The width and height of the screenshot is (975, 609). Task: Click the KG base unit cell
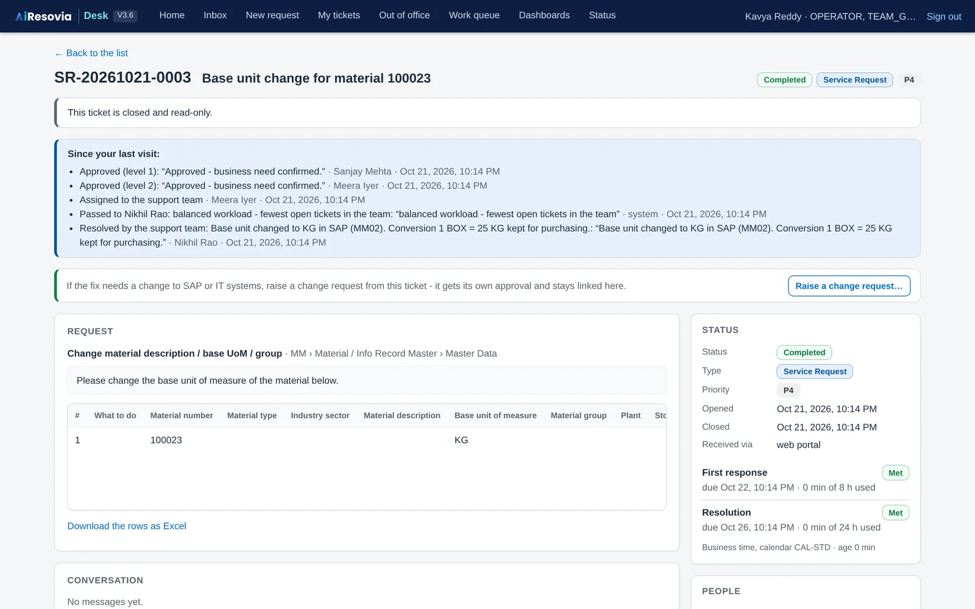461,440
